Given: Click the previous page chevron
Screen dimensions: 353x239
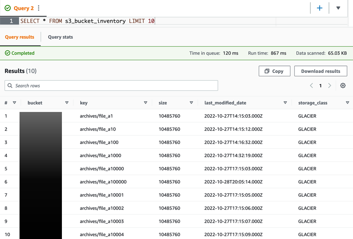Looking at the screenshot, I should point(311,85).
